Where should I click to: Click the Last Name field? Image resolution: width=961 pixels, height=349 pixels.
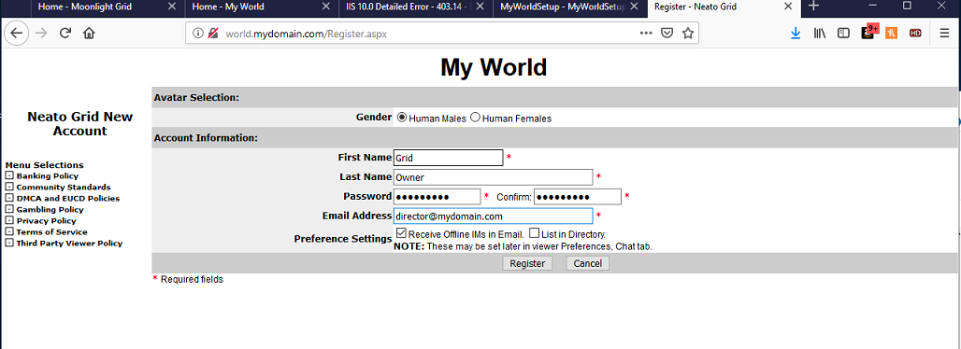(493, 177)
